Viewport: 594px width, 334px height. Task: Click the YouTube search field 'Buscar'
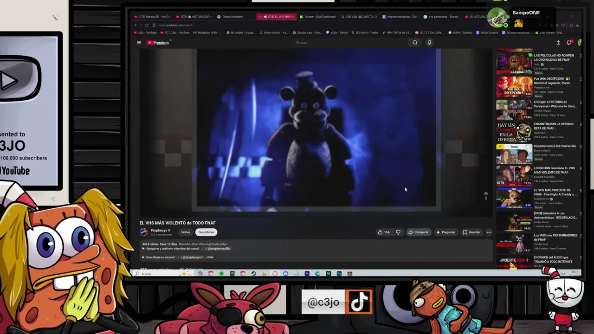(352, 43)
